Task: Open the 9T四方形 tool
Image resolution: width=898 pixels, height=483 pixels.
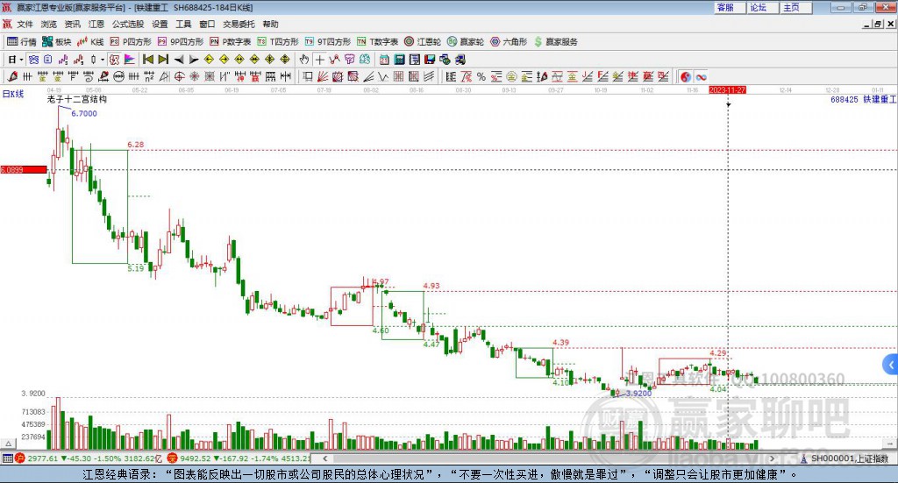Action: pyautogui.click(x=328, y=42)
